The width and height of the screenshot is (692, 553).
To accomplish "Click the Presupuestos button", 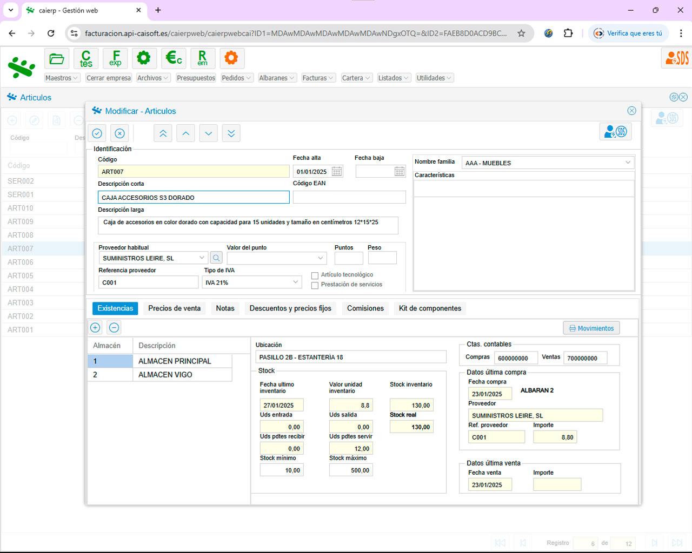I will pyautogui.click(x=196, y=78).
